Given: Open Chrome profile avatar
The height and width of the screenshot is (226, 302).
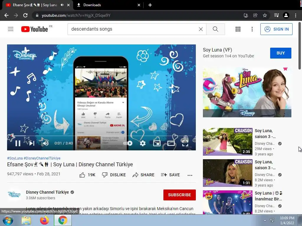Looking at the screenshot, I should point(286,15).
